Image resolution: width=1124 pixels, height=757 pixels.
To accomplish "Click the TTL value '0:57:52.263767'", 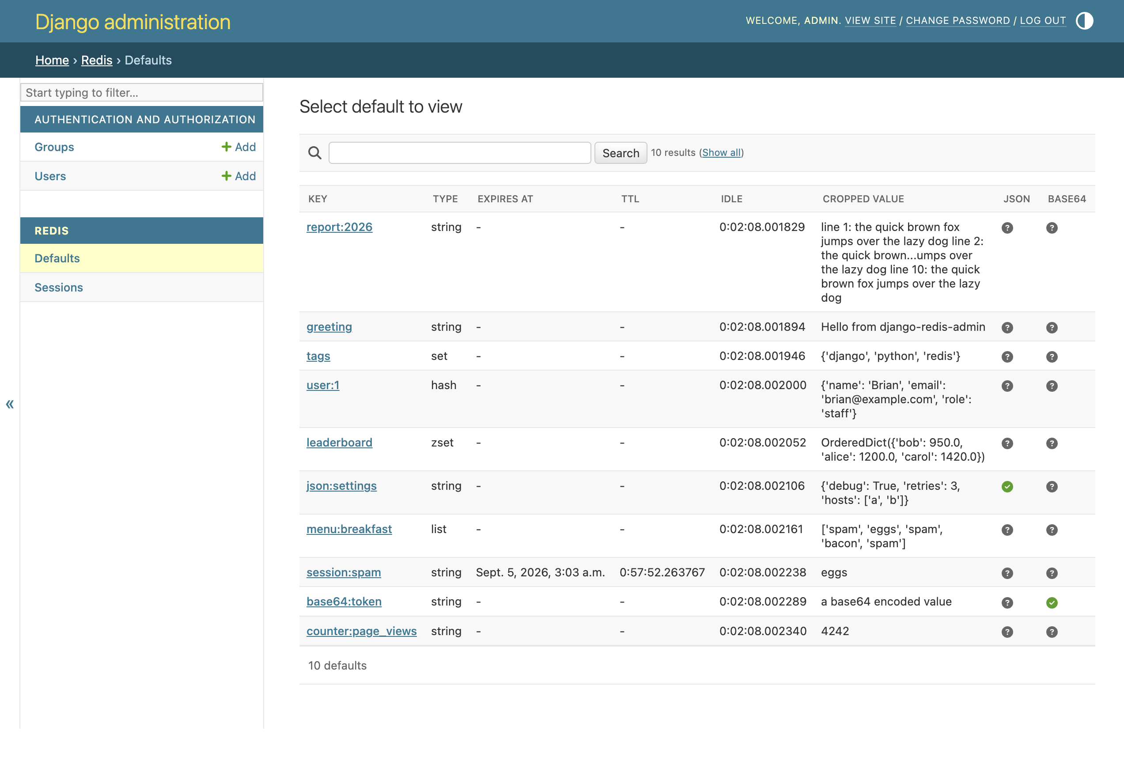I will pos(662,572).
